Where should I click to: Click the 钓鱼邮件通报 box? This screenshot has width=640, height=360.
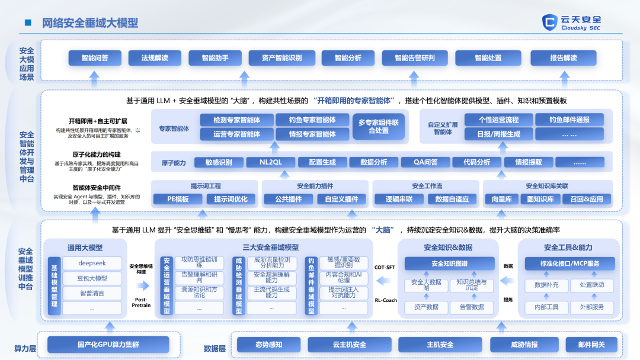[x=569, y=120]
